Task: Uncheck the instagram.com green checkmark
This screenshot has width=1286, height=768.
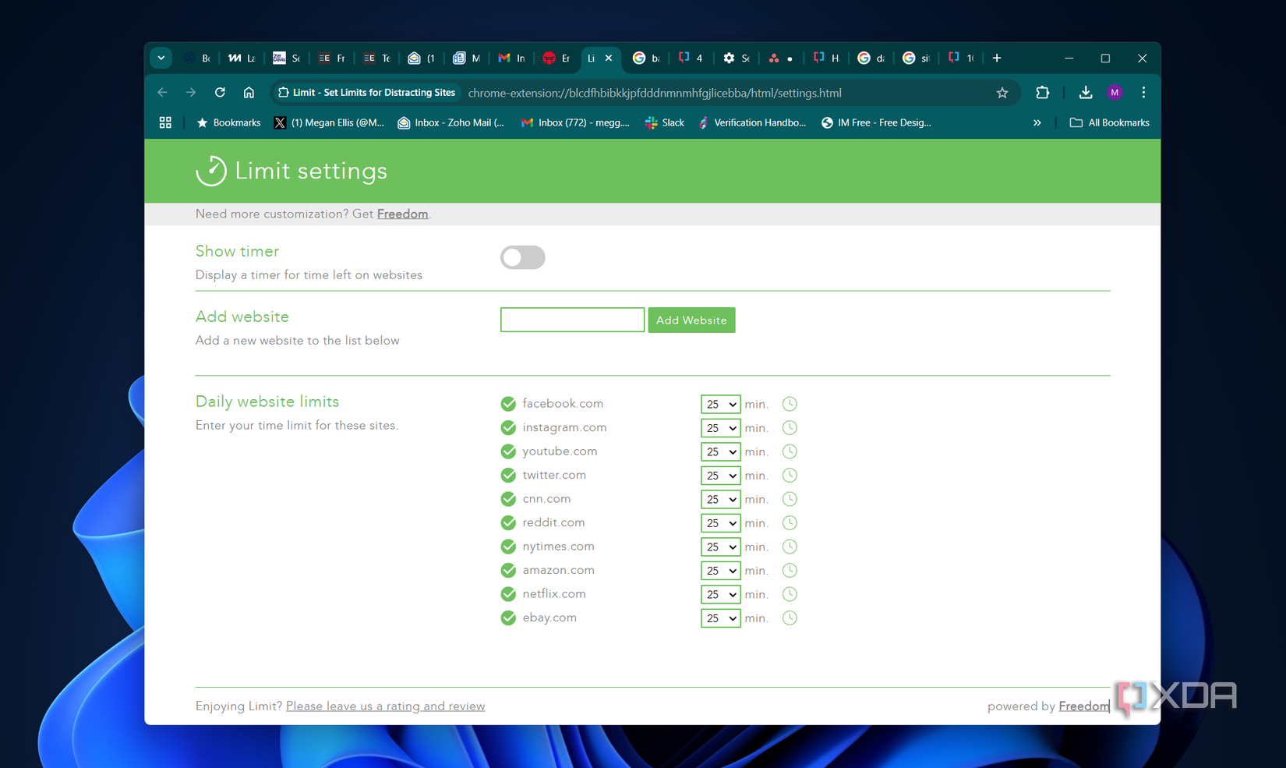Action: click(x=508, y=428)
